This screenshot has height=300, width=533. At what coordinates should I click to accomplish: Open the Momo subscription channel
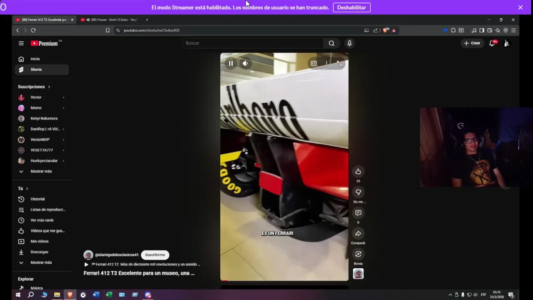point(42,108)
